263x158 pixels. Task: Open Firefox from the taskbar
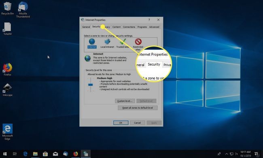(76, 154)
